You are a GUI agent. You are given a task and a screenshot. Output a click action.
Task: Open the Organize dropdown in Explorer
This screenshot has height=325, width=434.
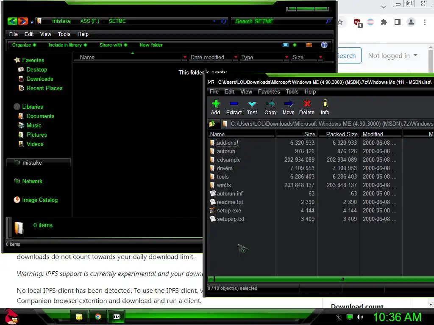pyautogui.click(x=24, y=45)
